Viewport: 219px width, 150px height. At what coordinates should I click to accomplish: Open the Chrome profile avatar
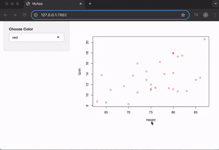(x=206, y=15)
